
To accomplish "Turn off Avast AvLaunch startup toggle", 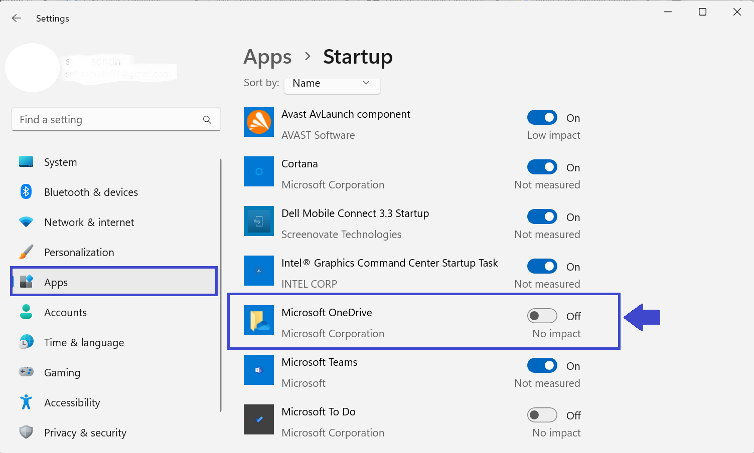I will tap(542, 118).
